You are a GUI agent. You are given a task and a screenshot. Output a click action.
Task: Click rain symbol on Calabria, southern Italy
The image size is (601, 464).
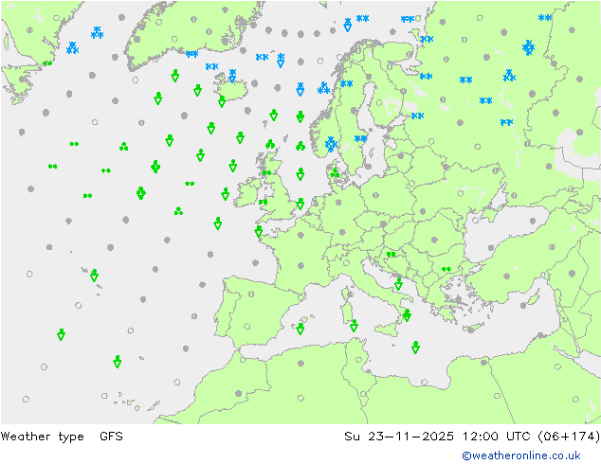pyautogui.click(x=407, y=315)
